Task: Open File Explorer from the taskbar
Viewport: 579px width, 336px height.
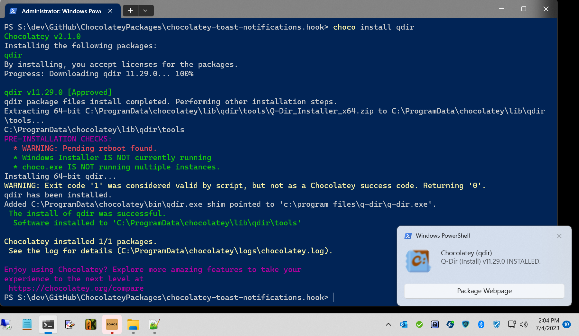Action: [133, 324]
